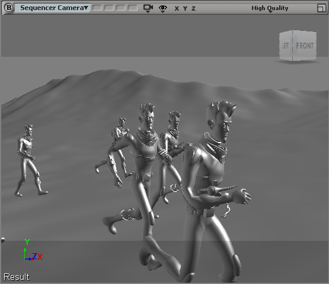Open the High Quality display mode menu
Image resolution: width=329 pixels, height=284 pixels.
click(270, 9)
